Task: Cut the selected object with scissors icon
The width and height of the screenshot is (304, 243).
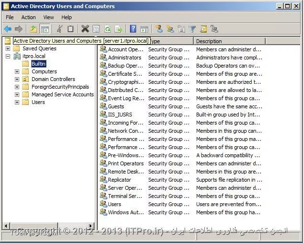Action: click(x=59, y=29)
